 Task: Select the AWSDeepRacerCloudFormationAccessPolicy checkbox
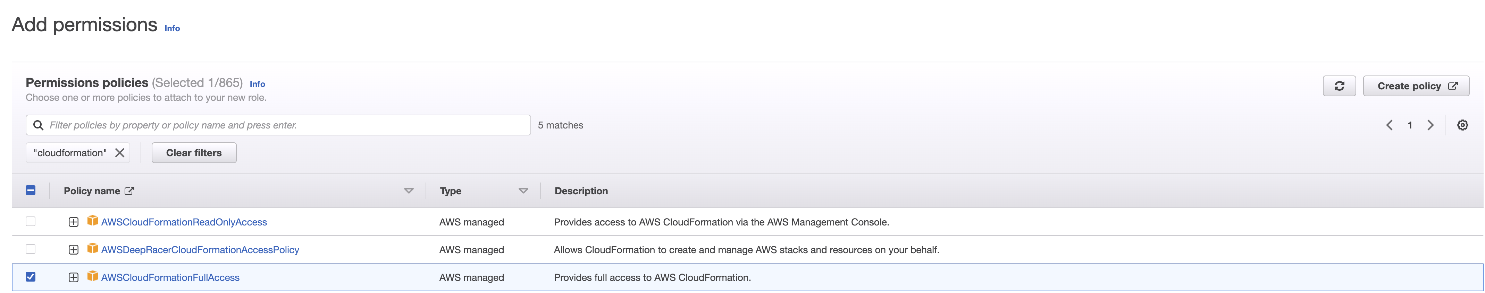click(x=31, y=249)
